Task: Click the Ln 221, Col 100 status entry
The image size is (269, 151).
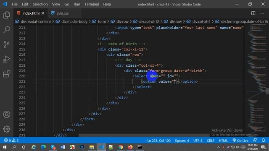Action: click(159, 141)
